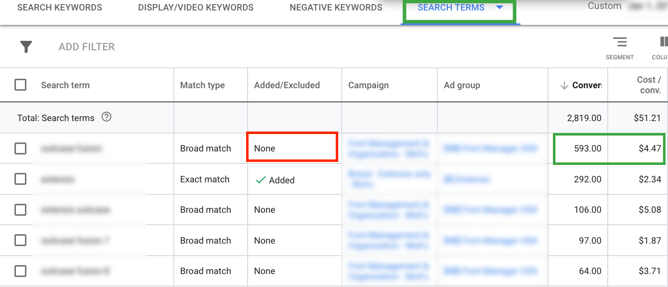Open the Columns icon

point(663,43)
